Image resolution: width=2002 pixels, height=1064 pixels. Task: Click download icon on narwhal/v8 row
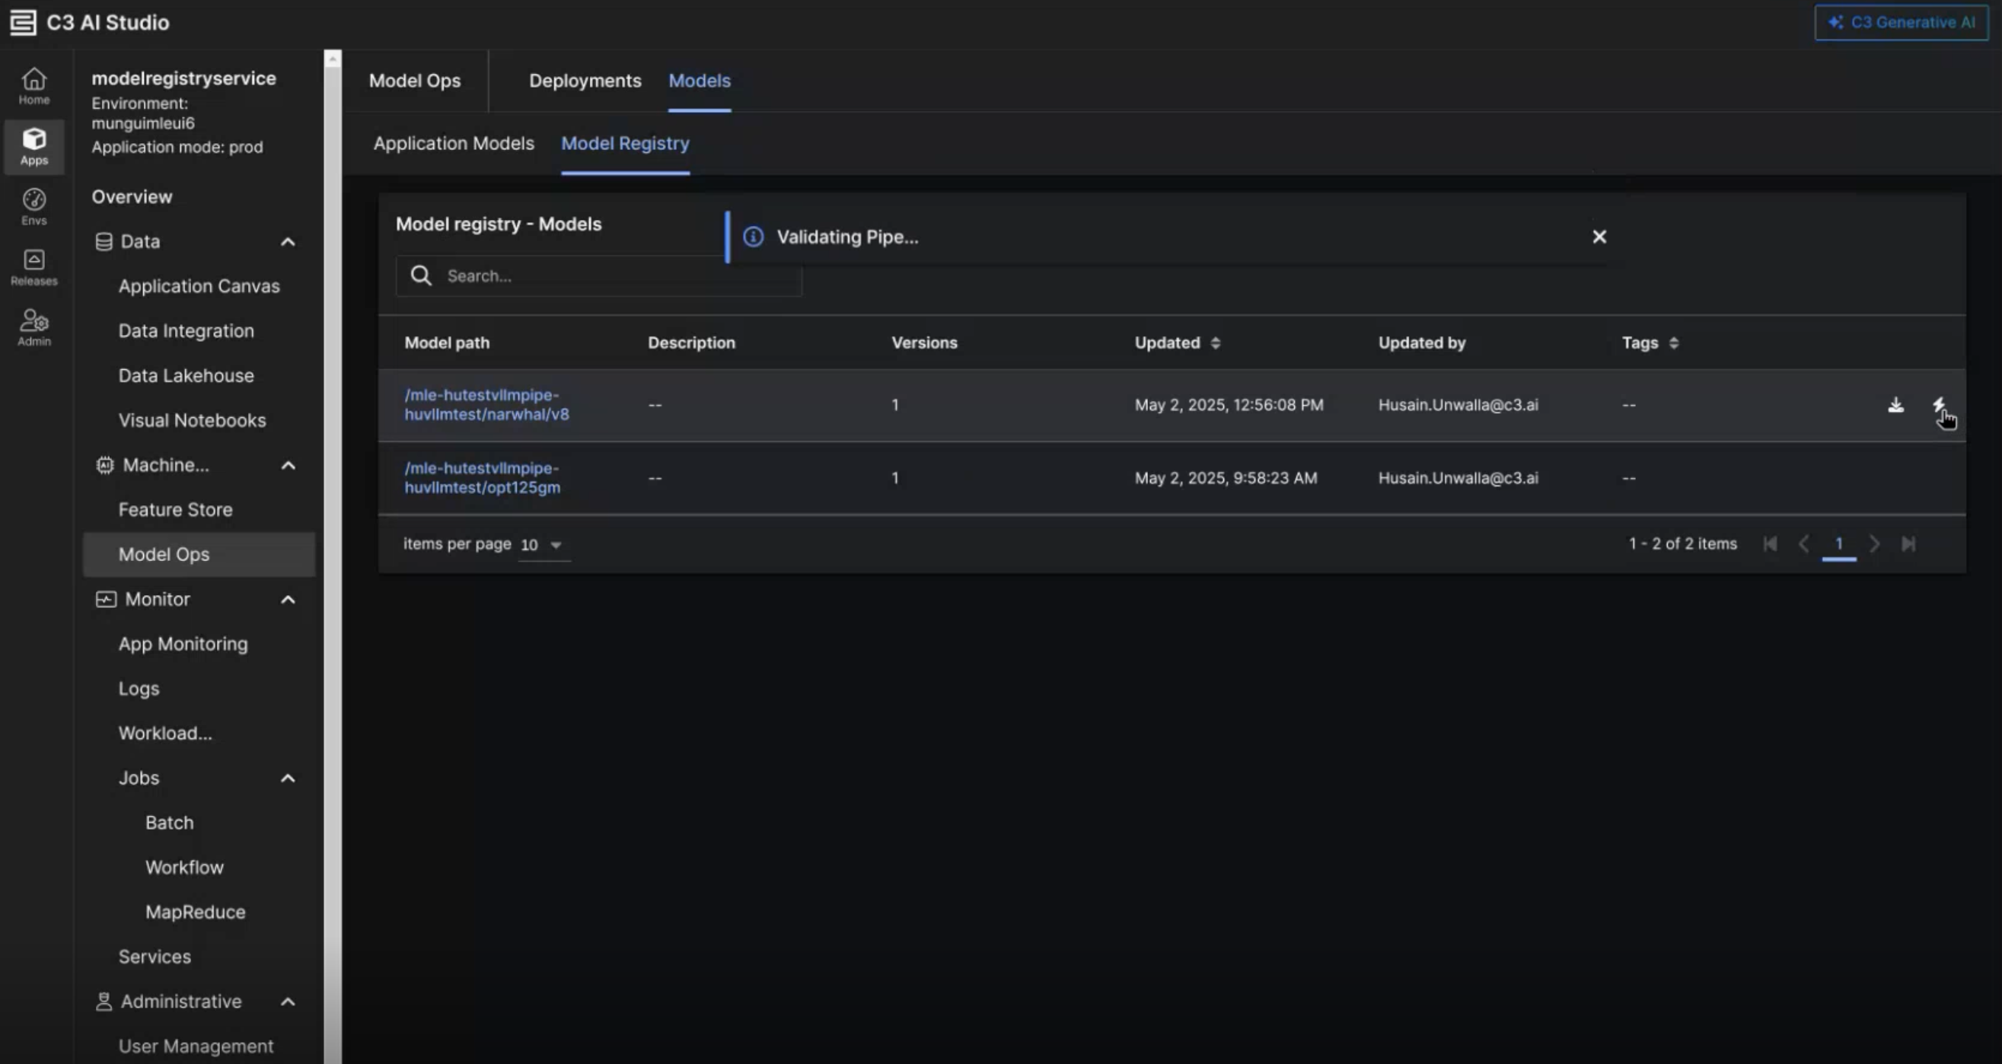pyautogui.click(x=1895, y=405)
